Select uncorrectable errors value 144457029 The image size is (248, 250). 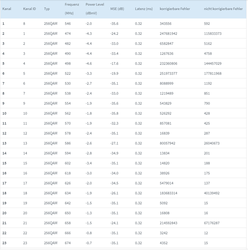click(213, 64)
